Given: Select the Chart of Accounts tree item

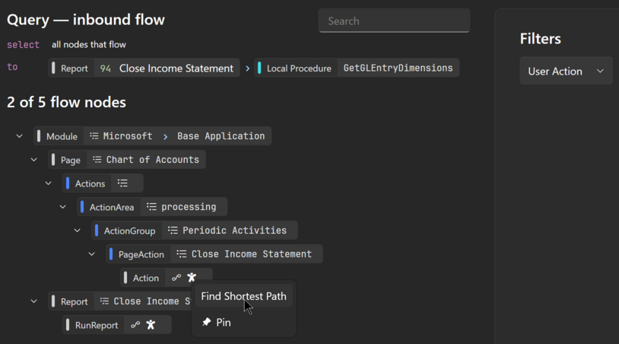Looking at the screenshot, I should [x=127, y=160].
